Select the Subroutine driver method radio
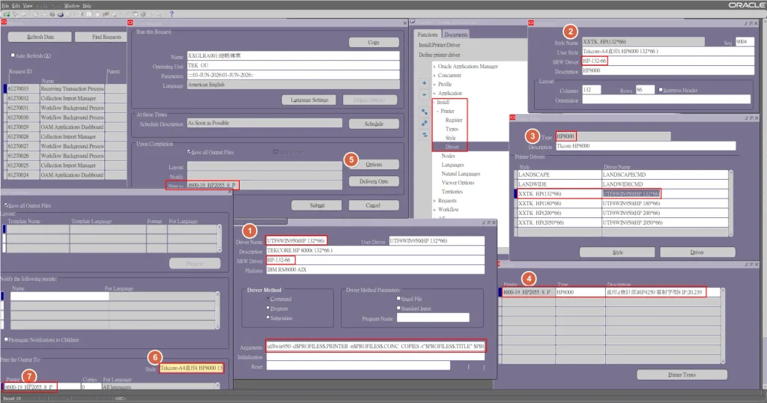 click(x=268, y=318)
